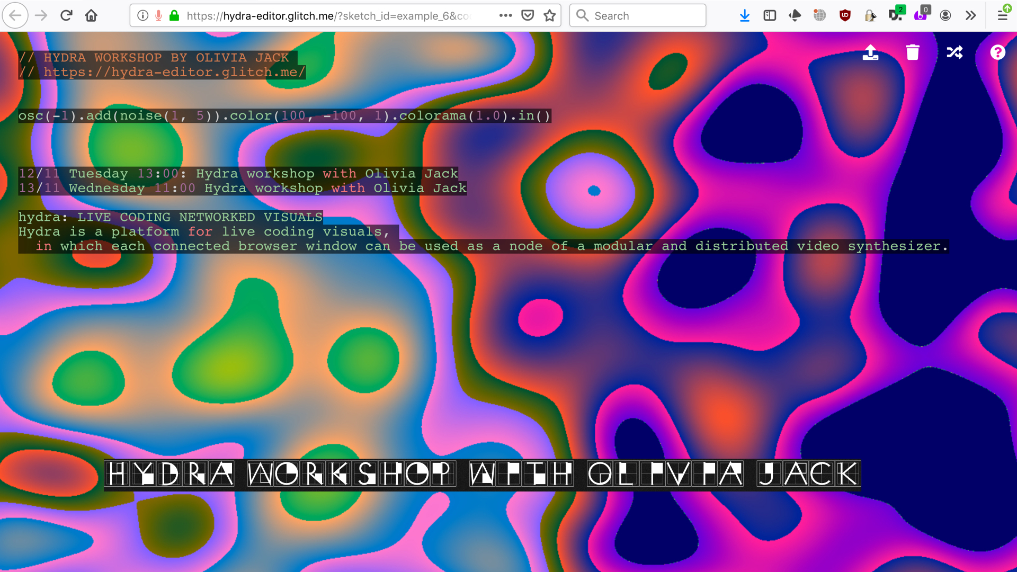Open the Firefox downloads arrow
This screenshot has width=1017, height=572.
tap(744, 15)
